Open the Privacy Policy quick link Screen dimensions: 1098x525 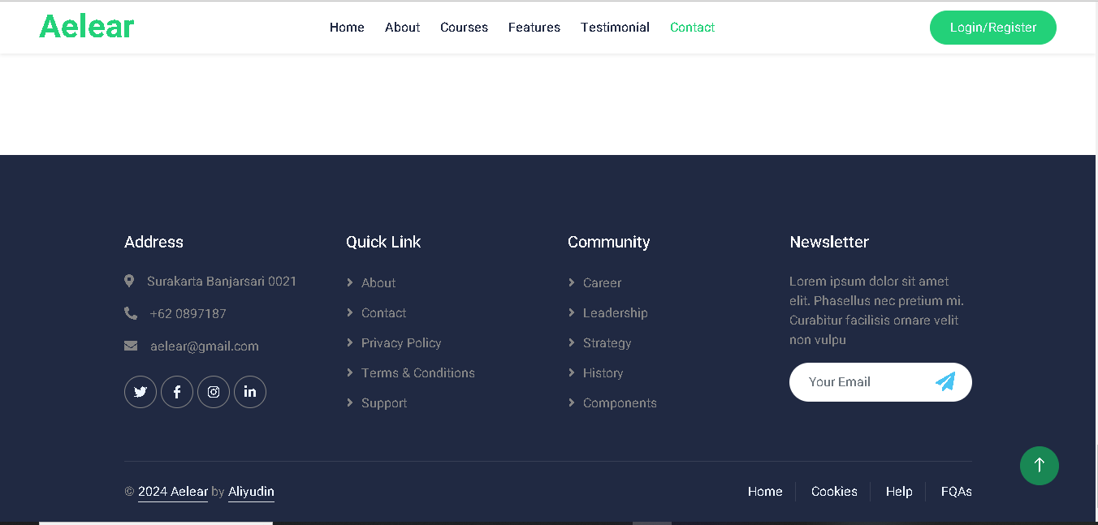[x=401, y=343]
